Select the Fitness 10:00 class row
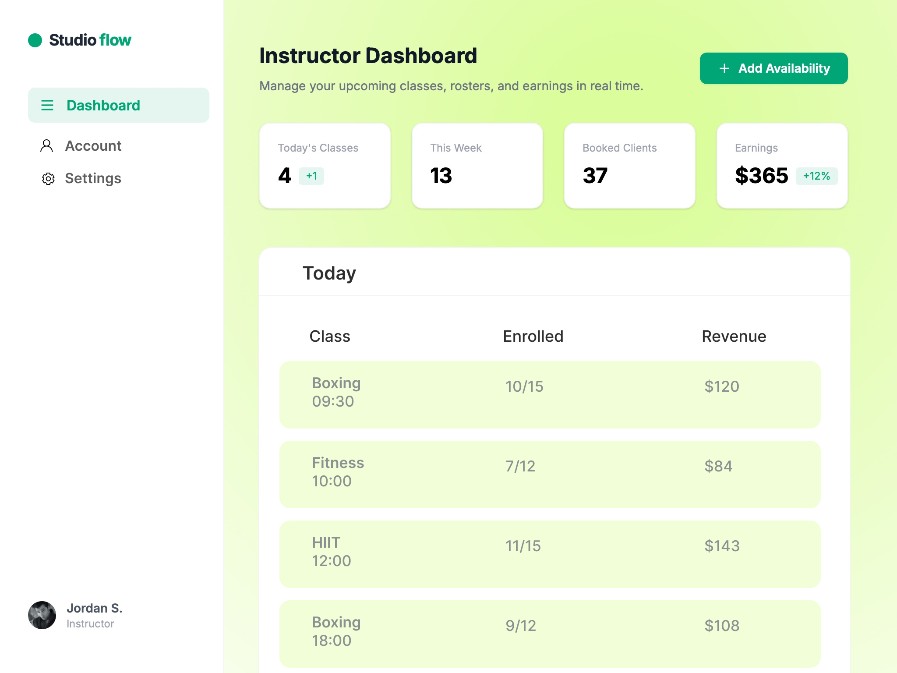The height and width of the screenshot is (673, 897). (550, 474)
